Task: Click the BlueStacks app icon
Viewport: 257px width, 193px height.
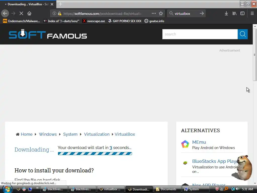Action: [185, 163]
